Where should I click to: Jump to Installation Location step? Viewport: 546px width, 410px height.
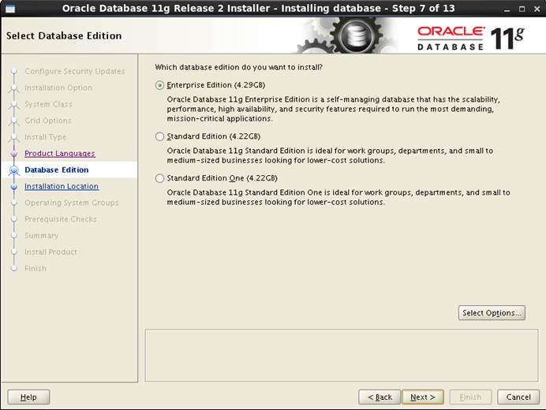pyautogui.click(x=62, y=186)
